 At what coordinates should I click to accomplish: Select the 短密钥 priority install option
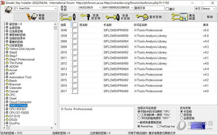(181, 115)
